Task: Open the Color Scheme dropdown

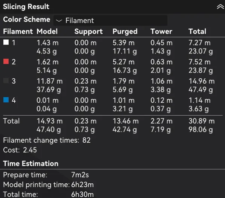Action: click(110, 20)
